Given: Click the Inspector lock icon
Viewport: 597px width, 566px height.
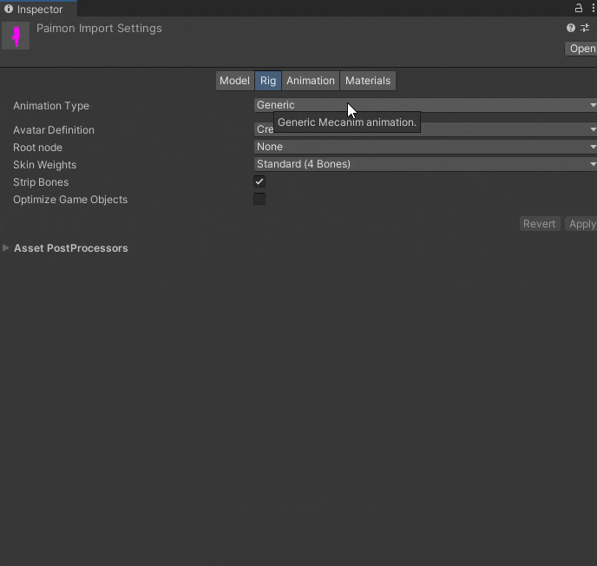Looking at the screenshot, I should pos(578,8).
